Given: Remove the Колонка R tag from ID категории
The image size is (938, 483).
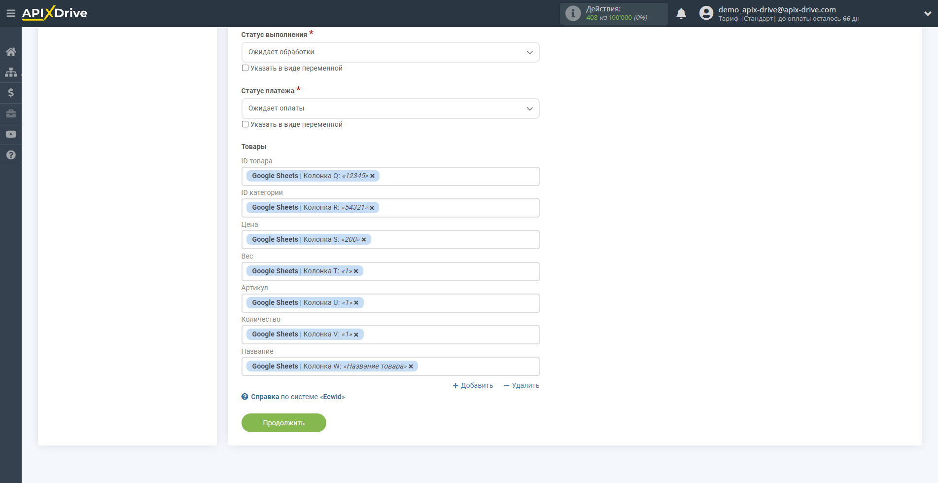Looking at the screenshot, I should 372,208.
